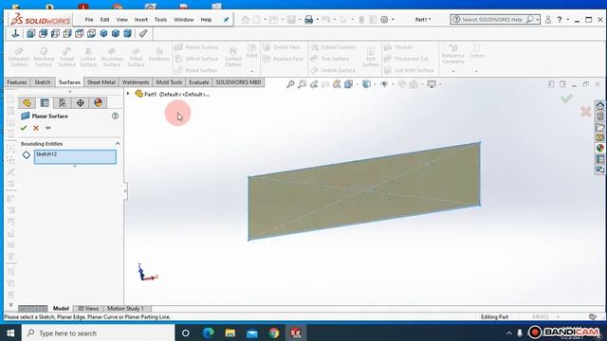Image resolution: width=607 pixels, height=341 pixels.
Task: Cancel with red corner X
Action: 586,112
